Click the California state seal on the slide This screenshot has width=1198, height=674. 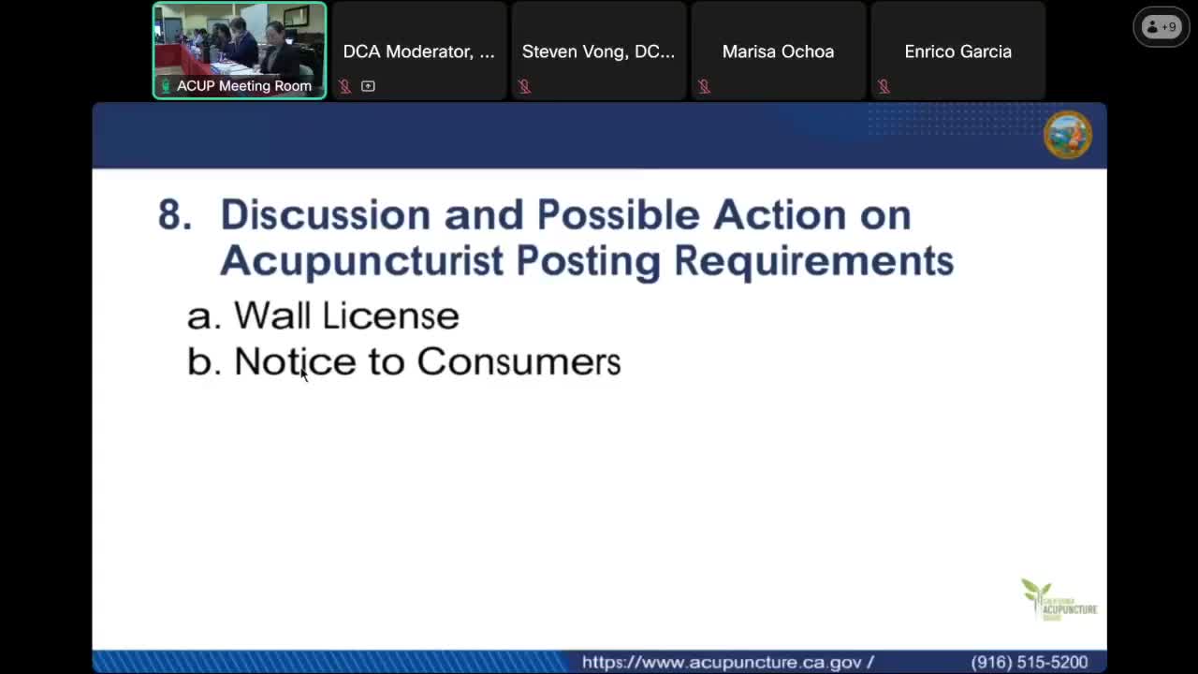point(1068,135)
